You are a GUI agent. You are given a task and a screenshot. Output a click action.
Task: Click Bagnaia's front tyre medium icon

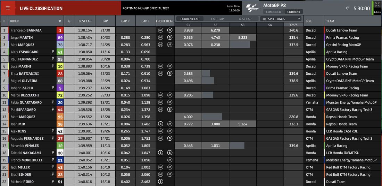coord(160,30)
